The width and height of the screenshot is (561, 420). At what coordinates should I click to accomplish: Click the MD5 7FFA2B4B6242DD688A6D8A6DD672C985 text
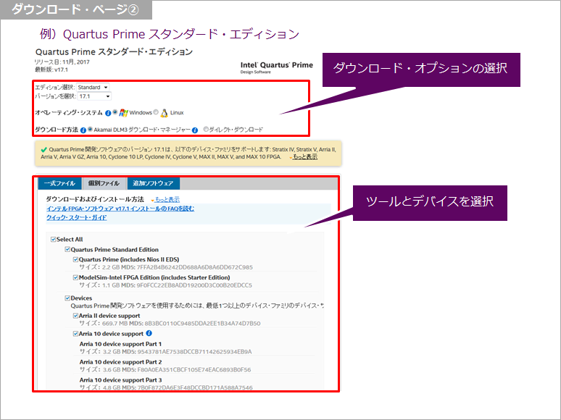click(188, 267)
